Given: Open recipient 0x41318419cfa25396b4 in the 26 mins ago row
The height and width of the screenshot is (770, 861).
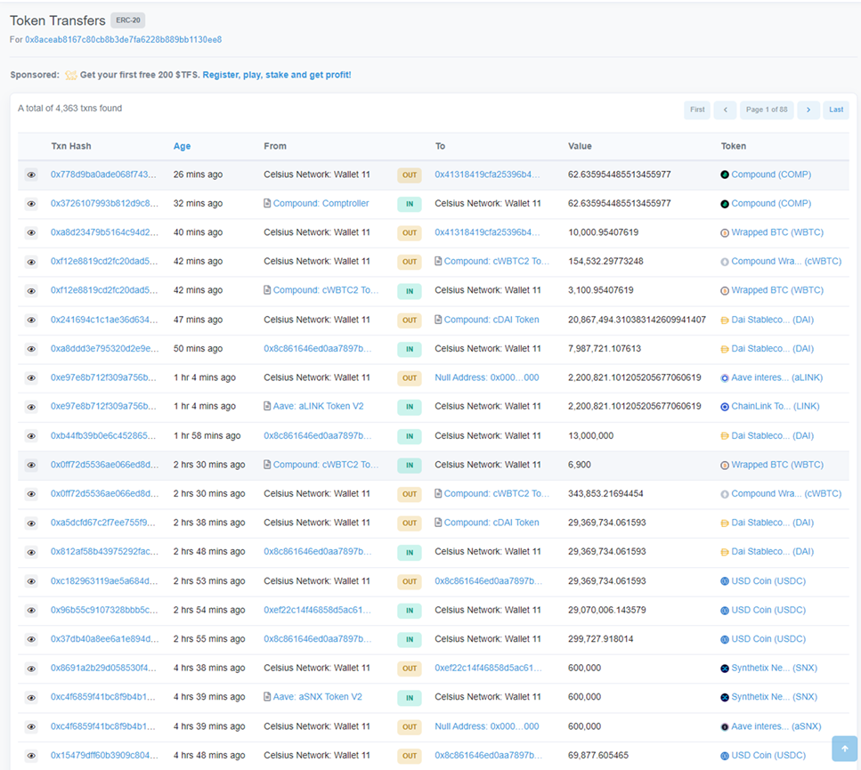Looking at the screenshot, I should click(487, 174).
